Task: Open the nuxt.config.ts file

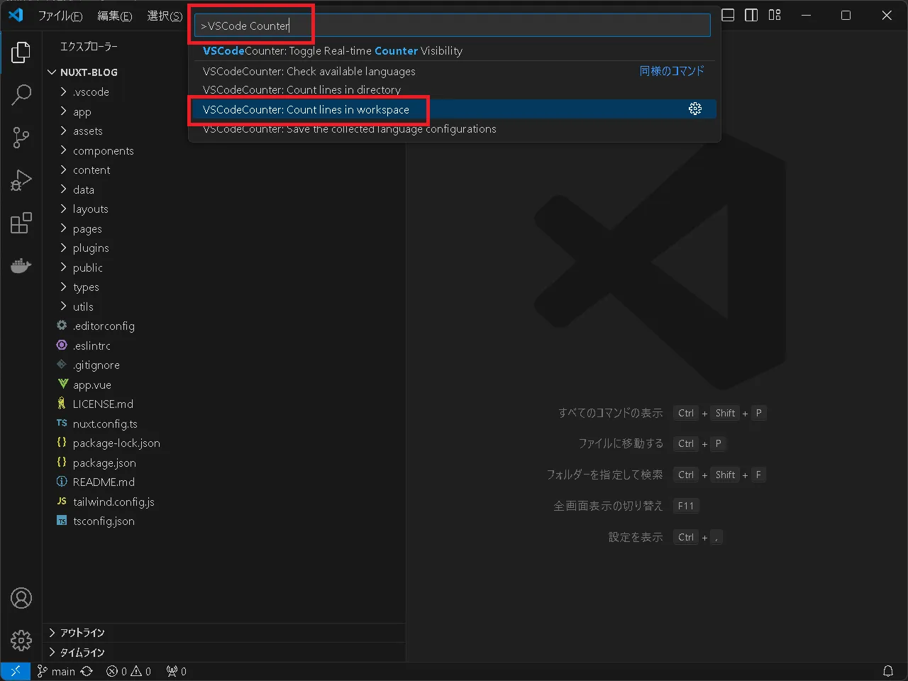Action: pyautogui.click(x=224, y=423)
